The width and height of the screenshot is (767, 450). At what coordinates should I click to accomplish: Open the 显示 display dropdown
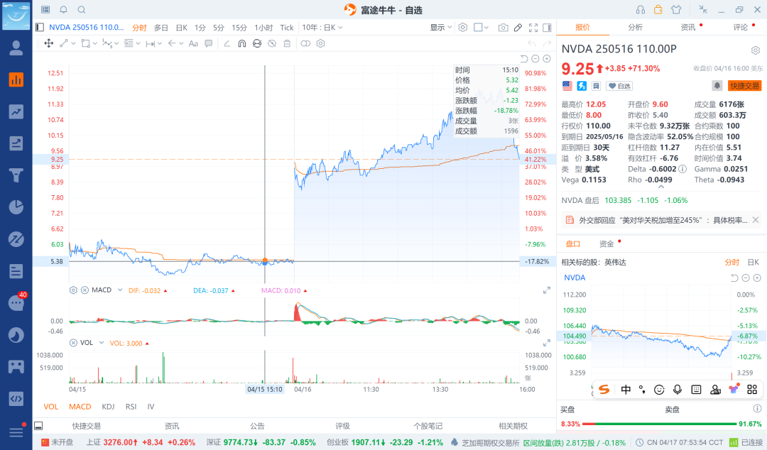coord(441,28)
